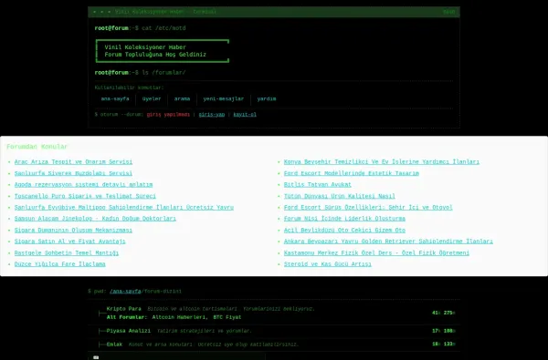Open Toscanello Puro Sipariş ve Teslimat Süreci
The image size is (548, 360).
85,196
